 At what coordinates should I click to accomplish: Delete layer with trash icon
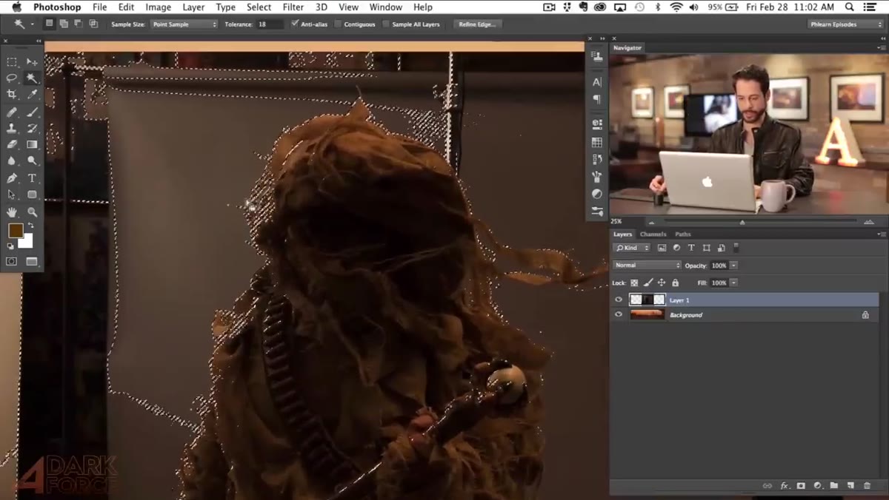tap(867, 486)
